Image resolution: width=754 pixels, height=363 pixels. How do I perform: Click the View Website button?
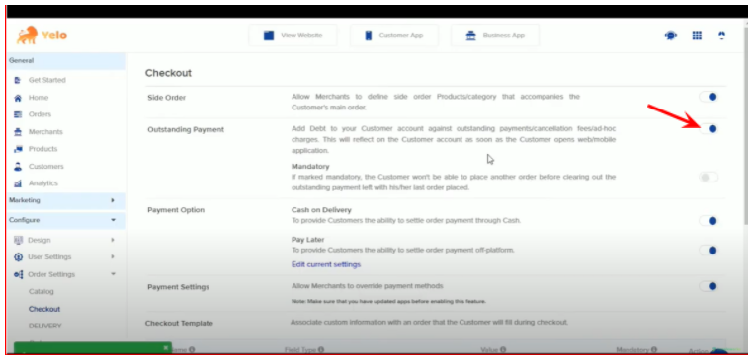click(x=293, y=36)
